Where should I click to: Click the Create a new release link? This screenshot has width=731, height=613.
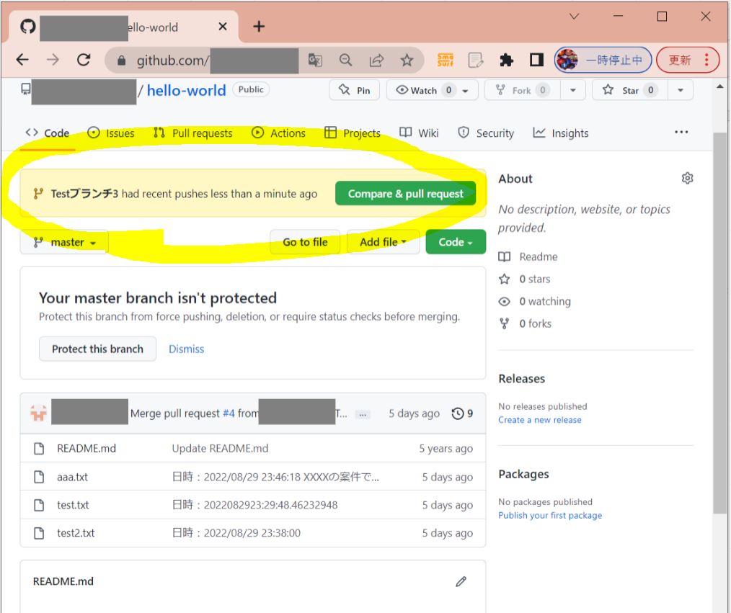[x=539, y=420]
